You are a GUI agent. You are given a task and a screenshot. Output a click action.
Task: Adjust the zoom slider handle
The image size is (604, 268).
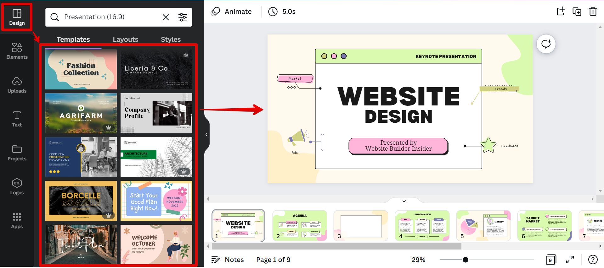point(465,260)
